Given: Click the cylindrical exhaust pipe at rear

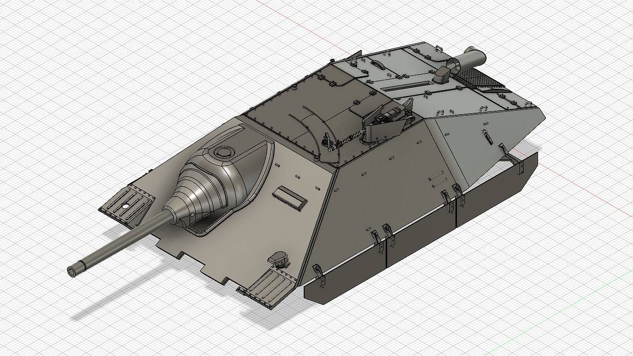Looking at the screenshot, I should [x=470, y=57].
